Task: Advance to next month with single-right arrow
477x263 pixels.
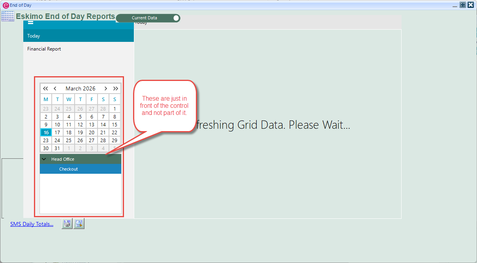Action: point(106,88)
